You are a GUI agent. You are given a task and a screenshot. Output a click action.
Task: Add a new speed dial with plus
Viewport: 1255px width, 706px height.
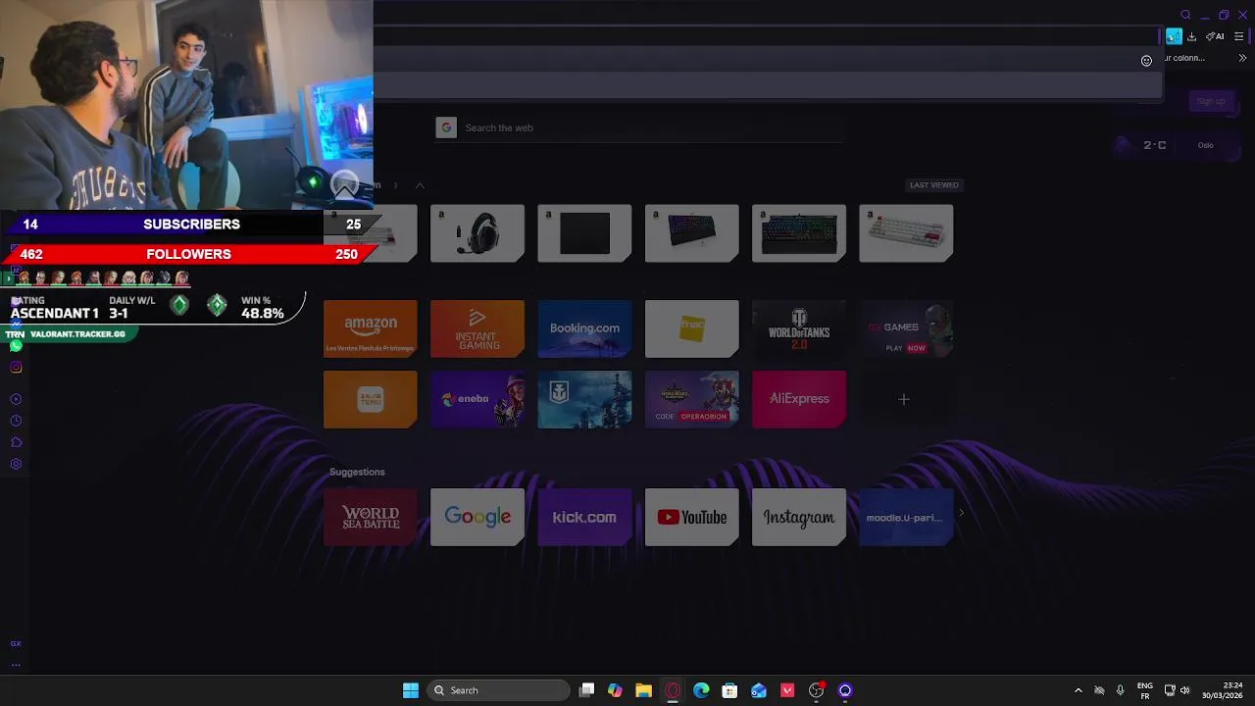click(904, 399)
